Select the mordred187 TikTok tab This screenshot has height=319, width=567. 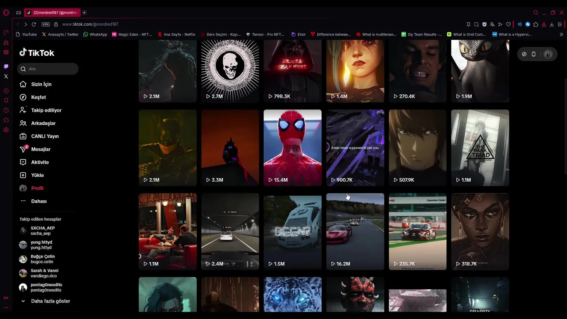(x=52, y=12)
